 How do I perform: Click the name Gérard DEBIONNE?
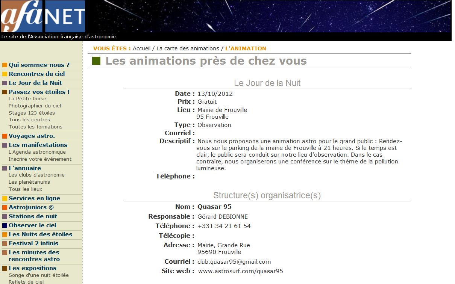coord(223,217)
